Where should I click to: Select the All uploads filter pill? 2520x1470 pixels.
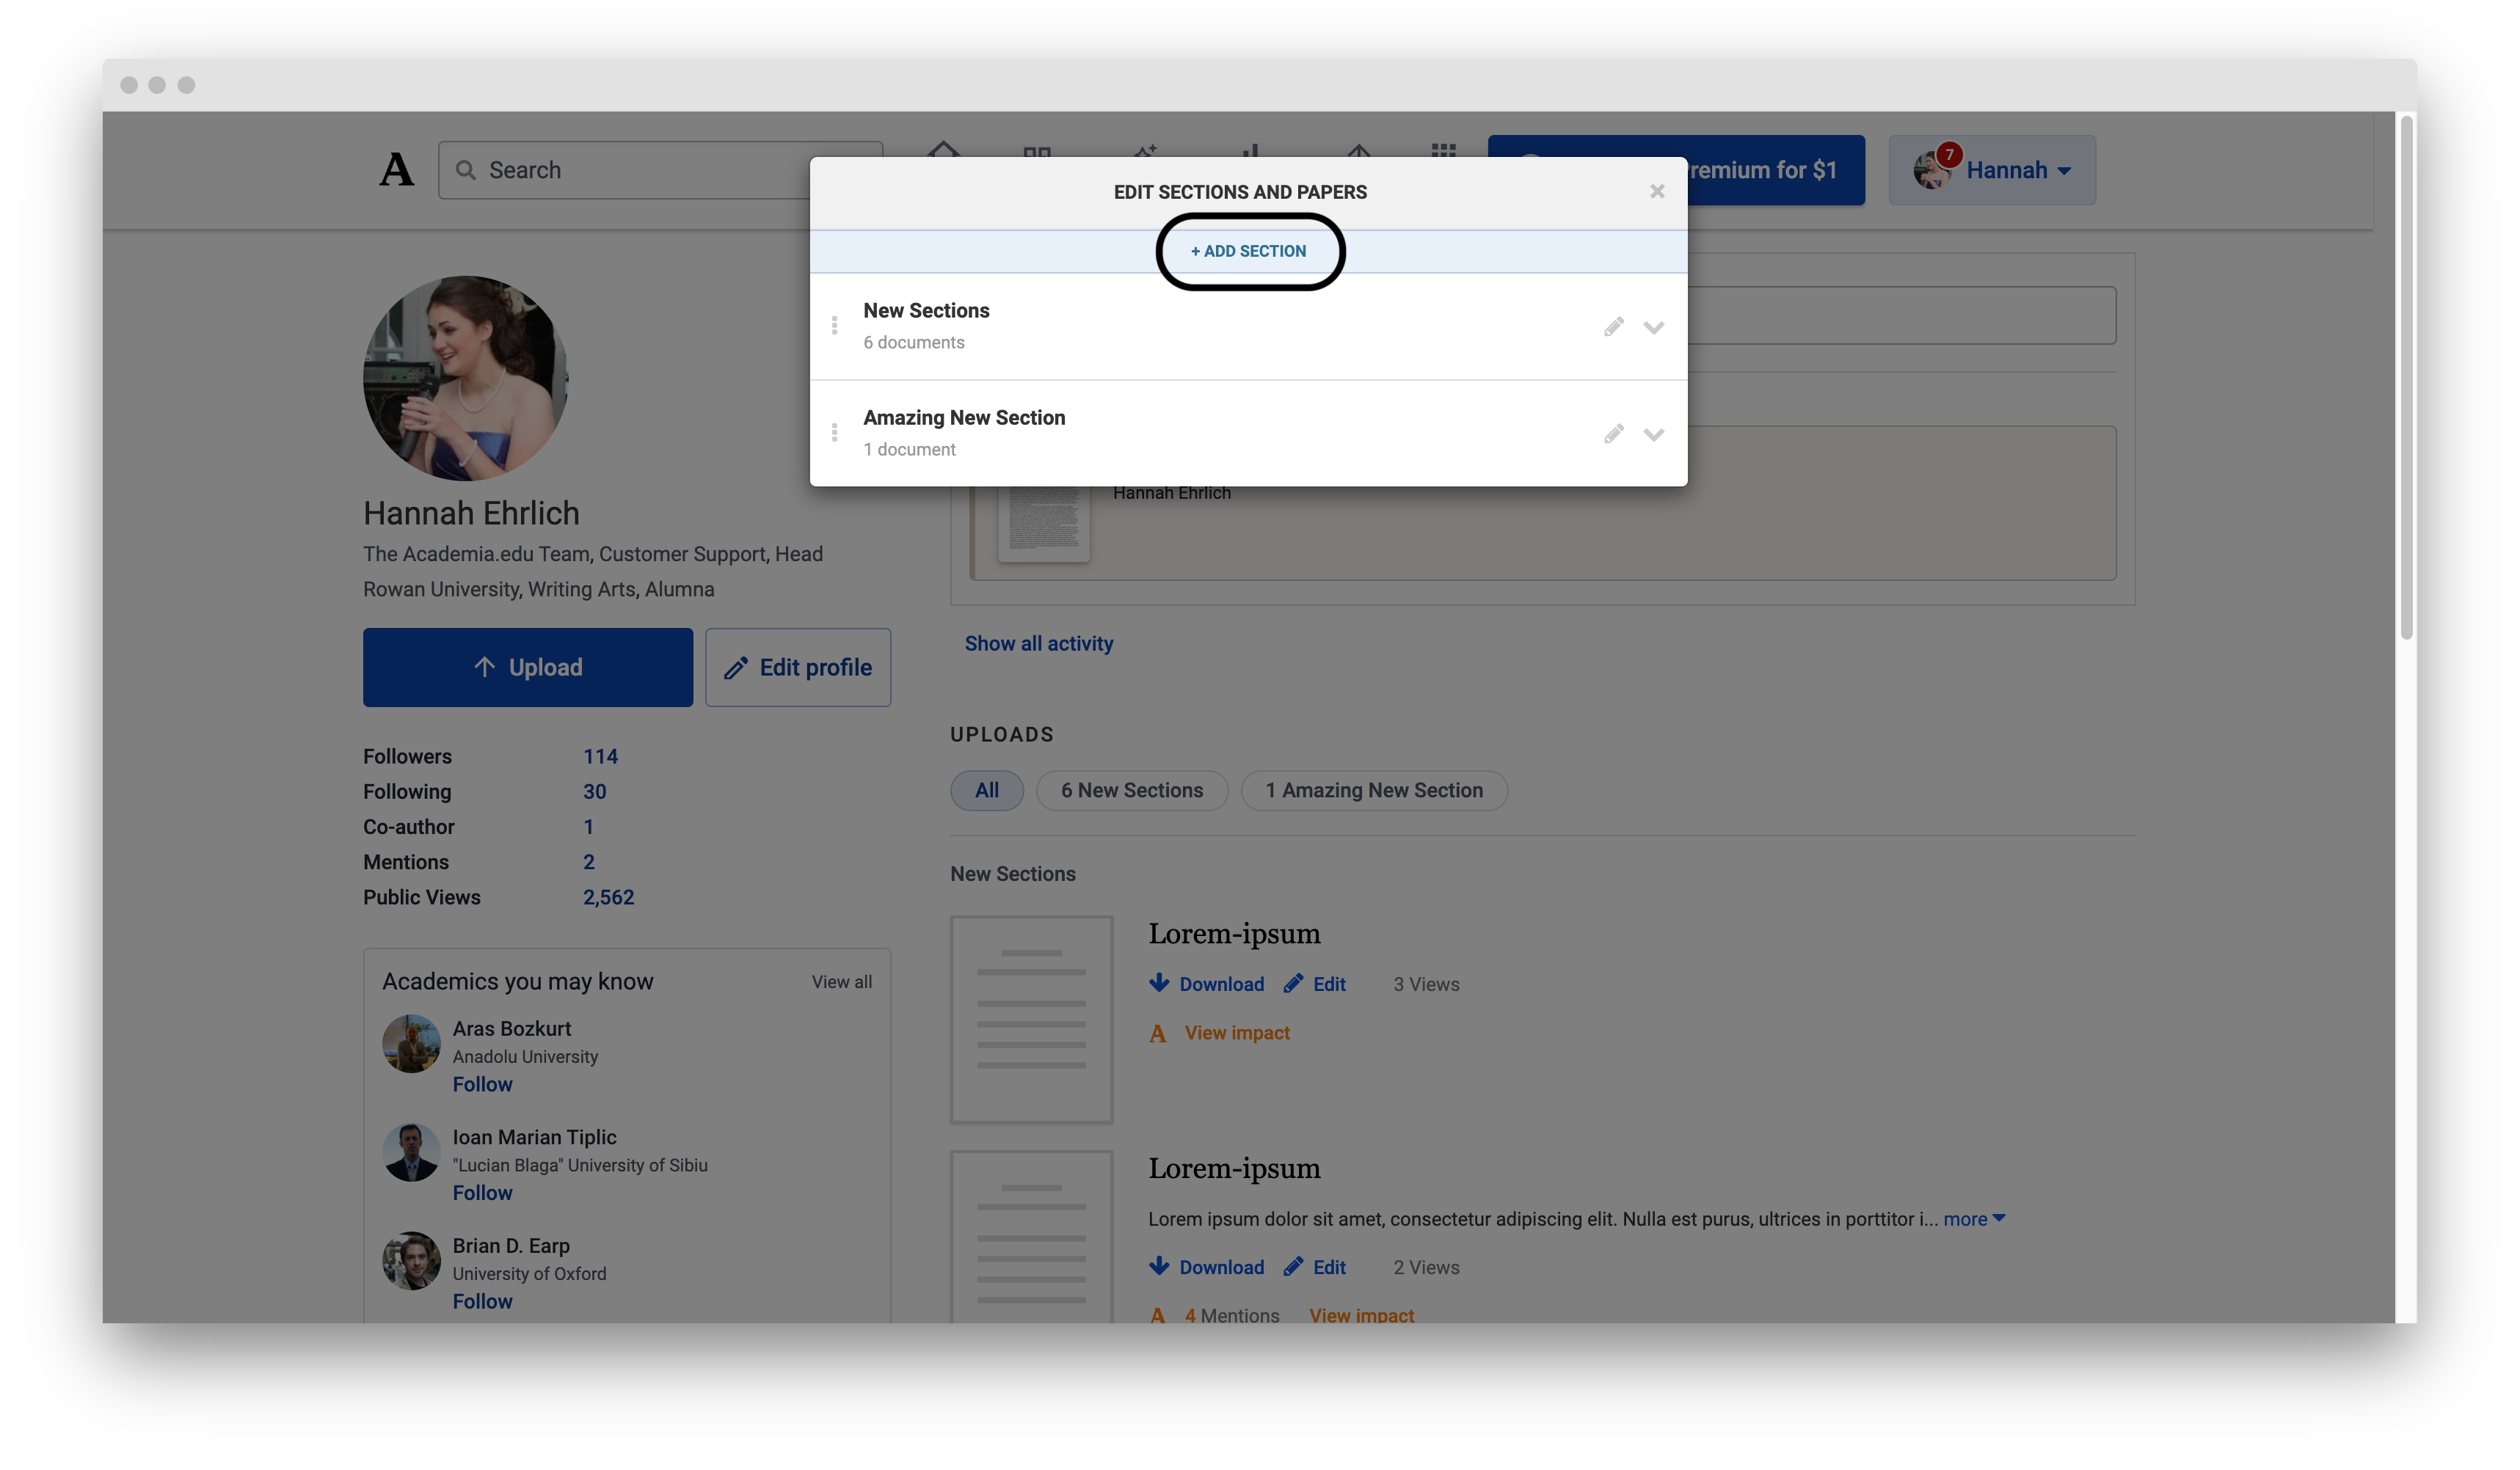coord(987,791)
